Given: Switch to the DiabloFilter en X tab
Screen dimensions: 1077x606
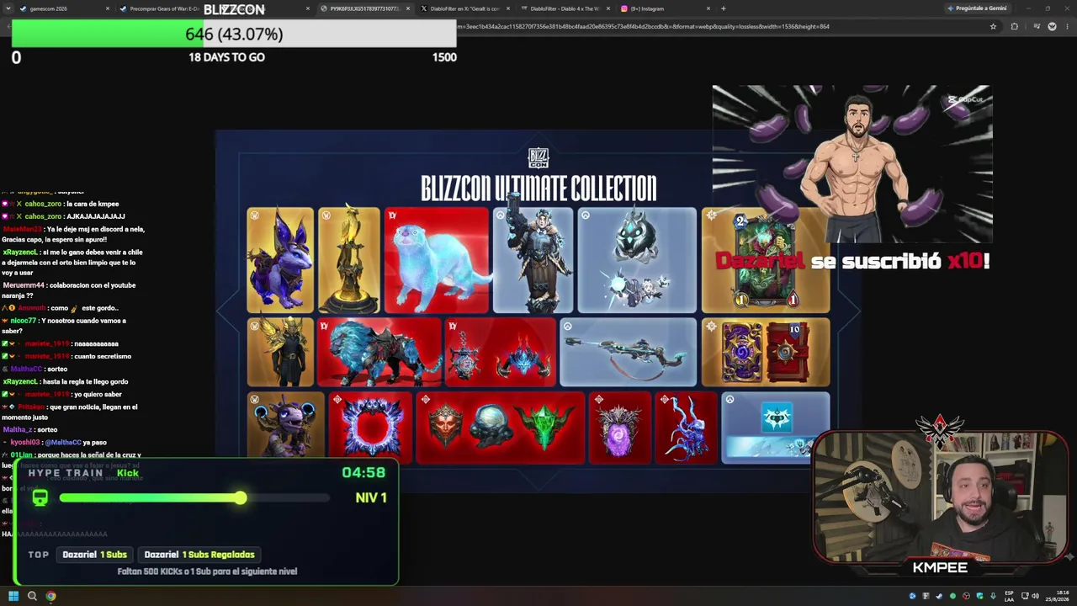Looking at the screenshot, I should click(464, 8).
